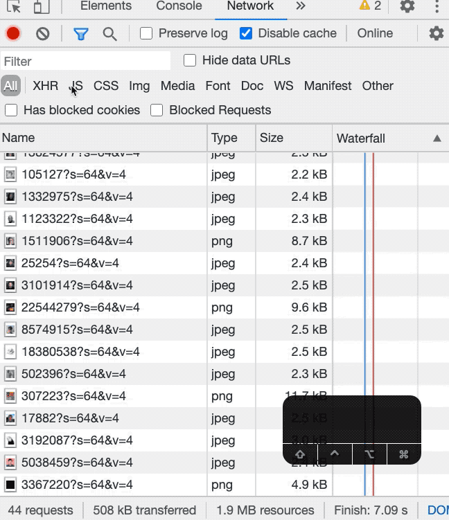Select the Img filter button

pyautogui.click(x=139, y=86)
